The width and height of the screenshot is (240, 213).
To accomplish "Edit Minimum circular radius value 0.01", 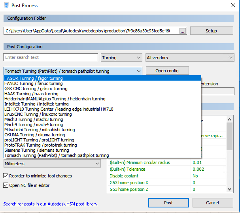I will (x=208, y=162).
